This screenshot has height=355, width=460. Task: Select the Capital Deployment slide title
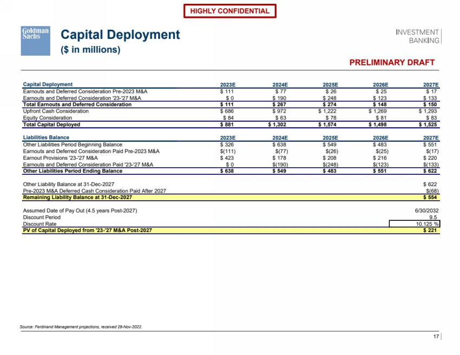click(x=120, y=35)
